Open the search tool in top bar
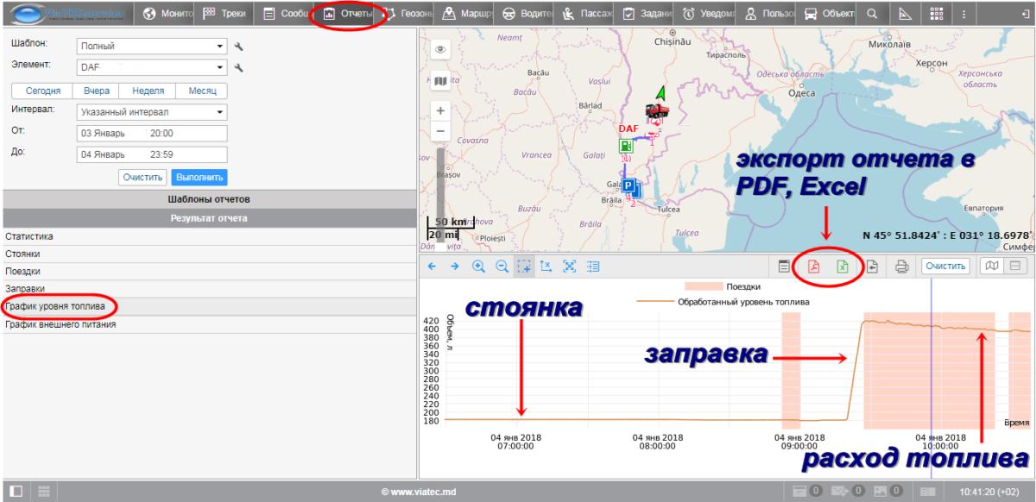 [x=872, y=14]
